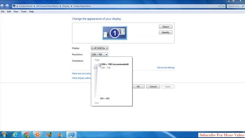Screen dimensions: 245x138
Task: Click the Start orb on the taskbar
Action: click(x=4, y=135)
